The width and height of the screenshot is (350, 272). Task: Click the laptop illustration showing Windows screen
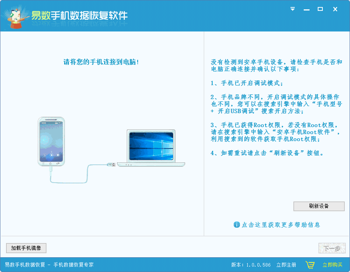(x=151, y=148)
